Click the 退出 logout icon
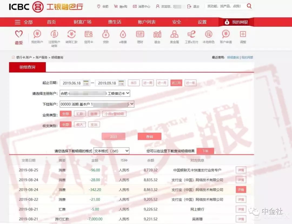Image resolution: width=292 pixels, height=224 pixels. (x=189, y=6)
